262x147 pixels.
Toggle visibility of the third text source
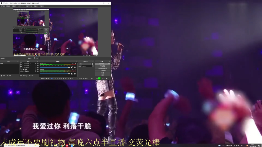(x=35, y=67)
